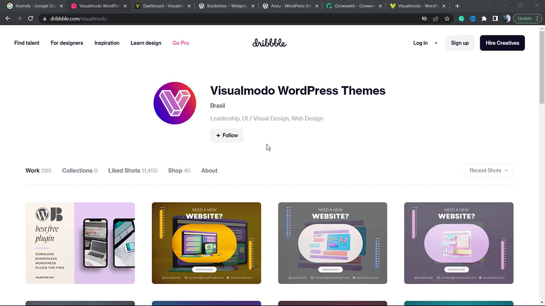The image size is (545, 306).
Task: Click the share page icon in the address bar
Action: pyautogui.click(x=436, y=18)
